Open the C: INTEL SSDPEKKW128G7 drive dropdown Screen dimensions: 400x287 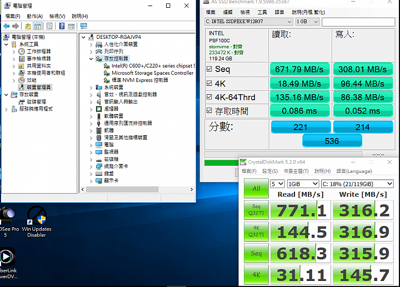pyautogui.click(x=249, y=22)
